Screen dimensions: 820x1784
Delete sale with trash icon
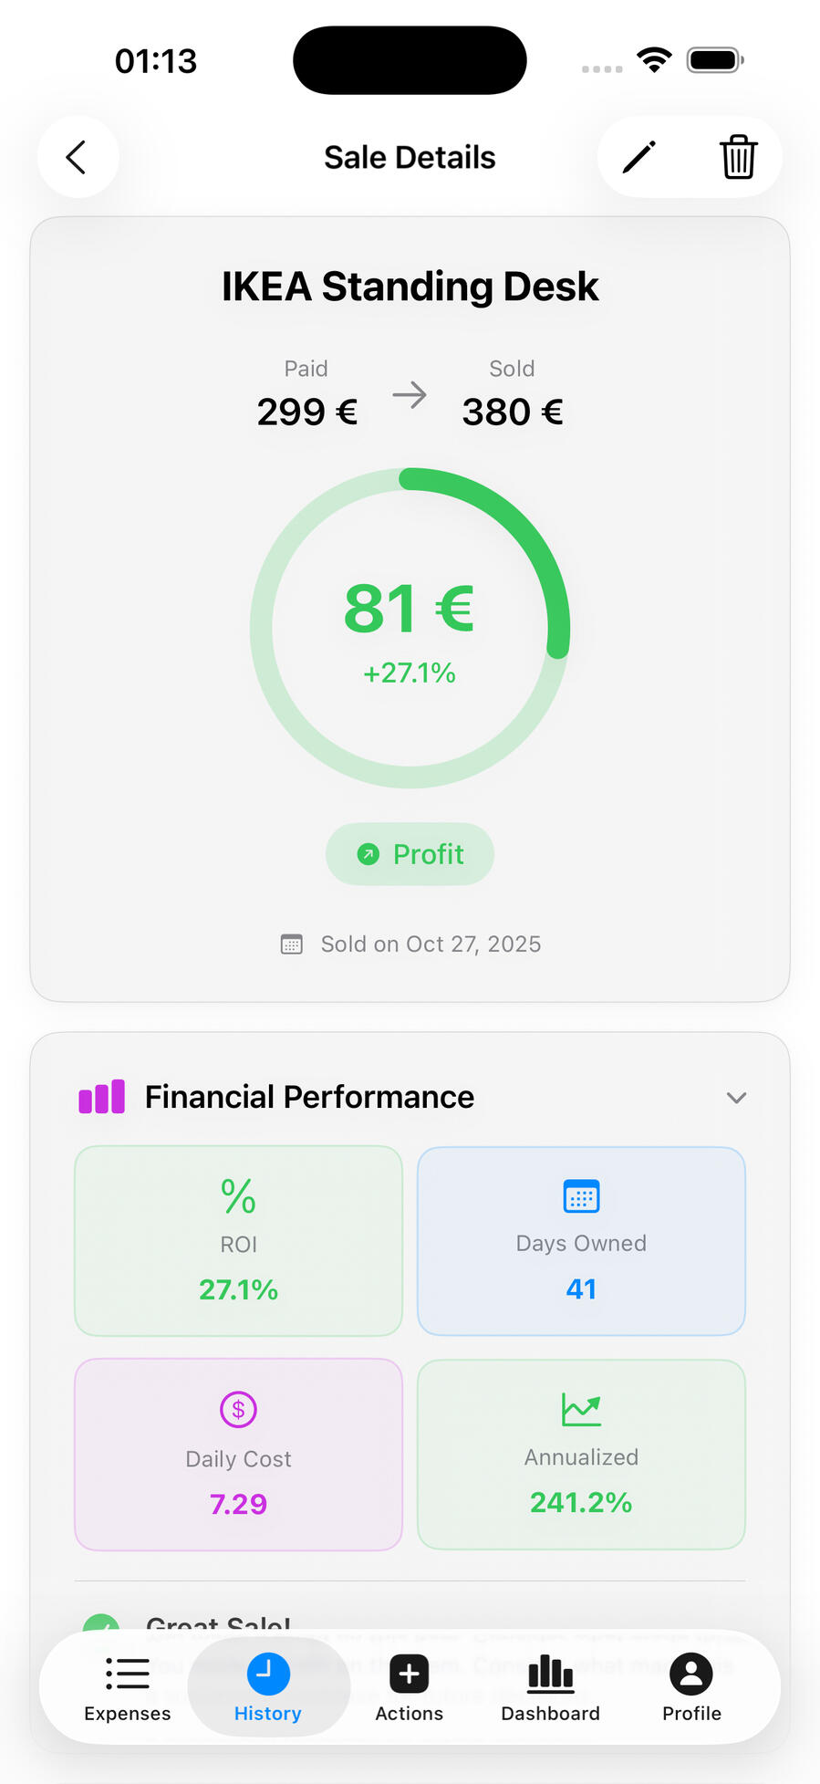[738, 157]
